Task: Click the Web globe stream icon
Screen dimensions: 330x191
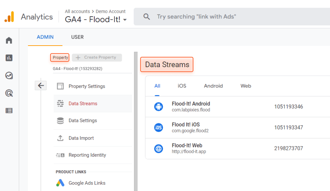Action: pos(158,148)
